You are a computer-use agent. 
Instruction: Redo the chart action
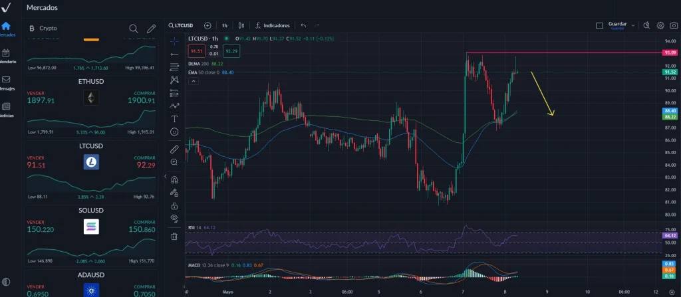pyautogui.click(x=317, y=26)
